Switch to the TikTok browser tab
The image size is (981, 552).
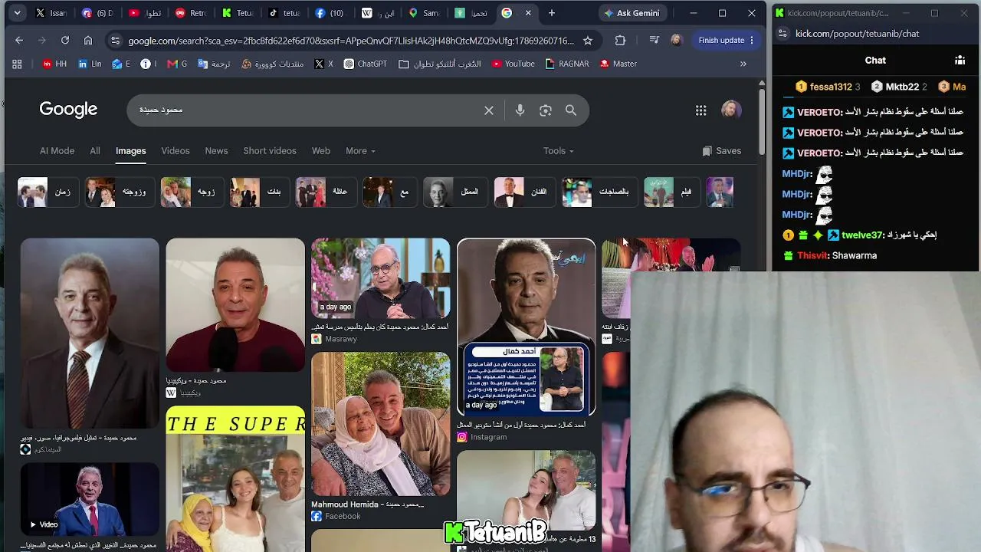click(x=284, y=13)
